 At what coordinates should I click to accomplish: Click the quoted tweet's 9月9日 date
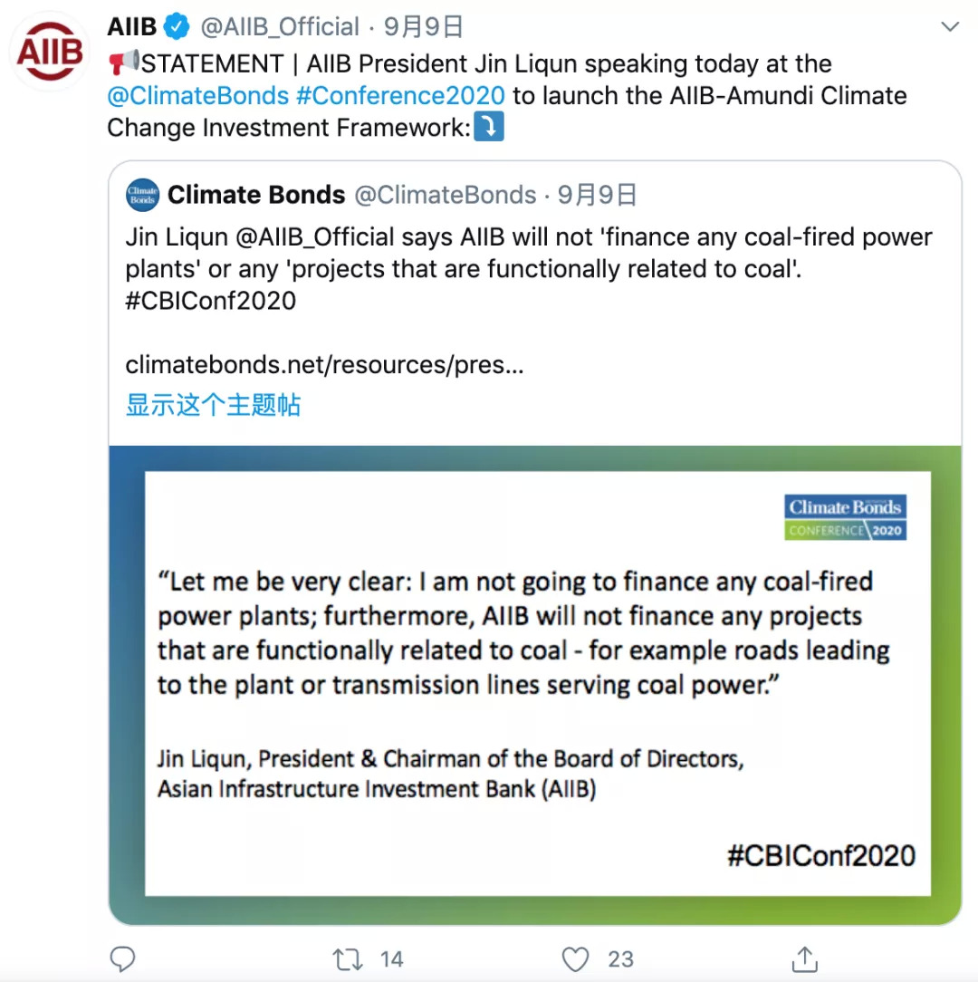pyautogui.click(x=597, y=195)
